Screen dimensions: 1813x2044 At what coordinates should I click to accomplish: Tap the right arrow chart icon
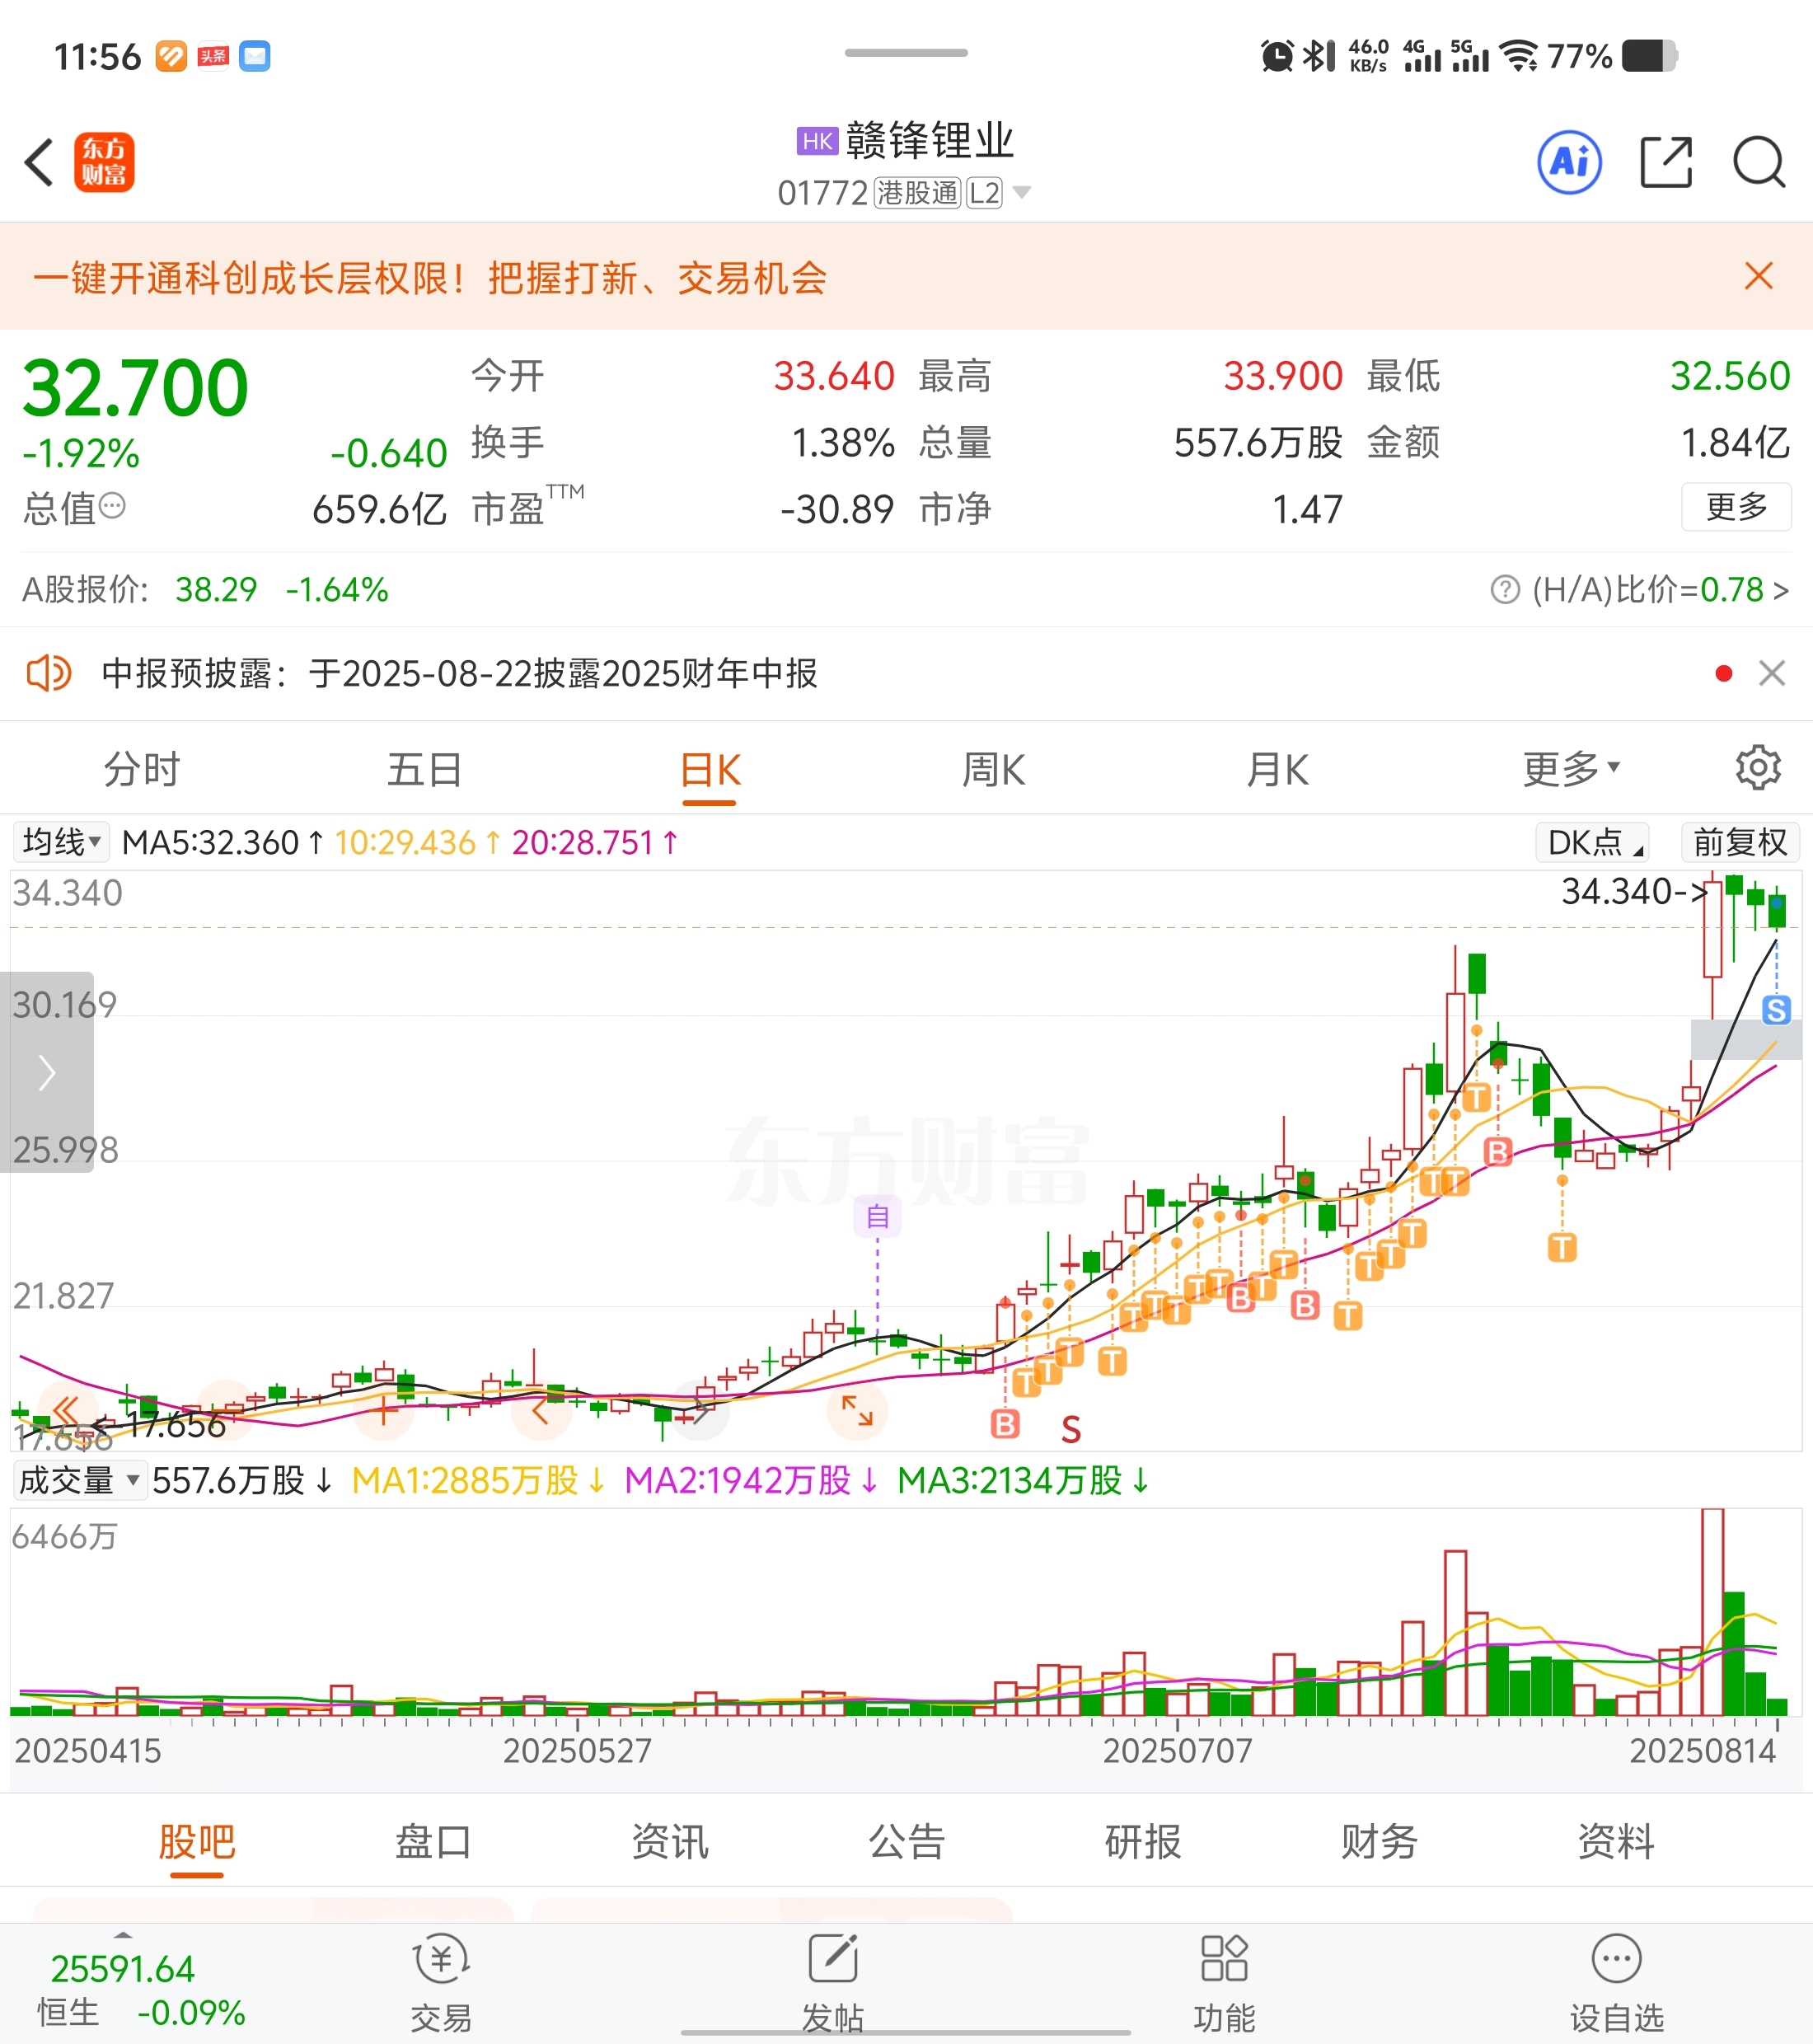pos(699,1411)
